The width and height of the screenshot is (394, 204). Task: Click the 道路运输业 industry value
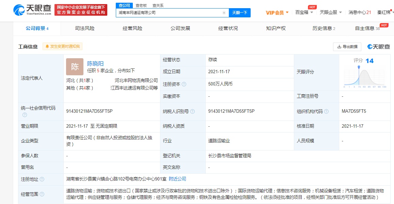[219, 141]
